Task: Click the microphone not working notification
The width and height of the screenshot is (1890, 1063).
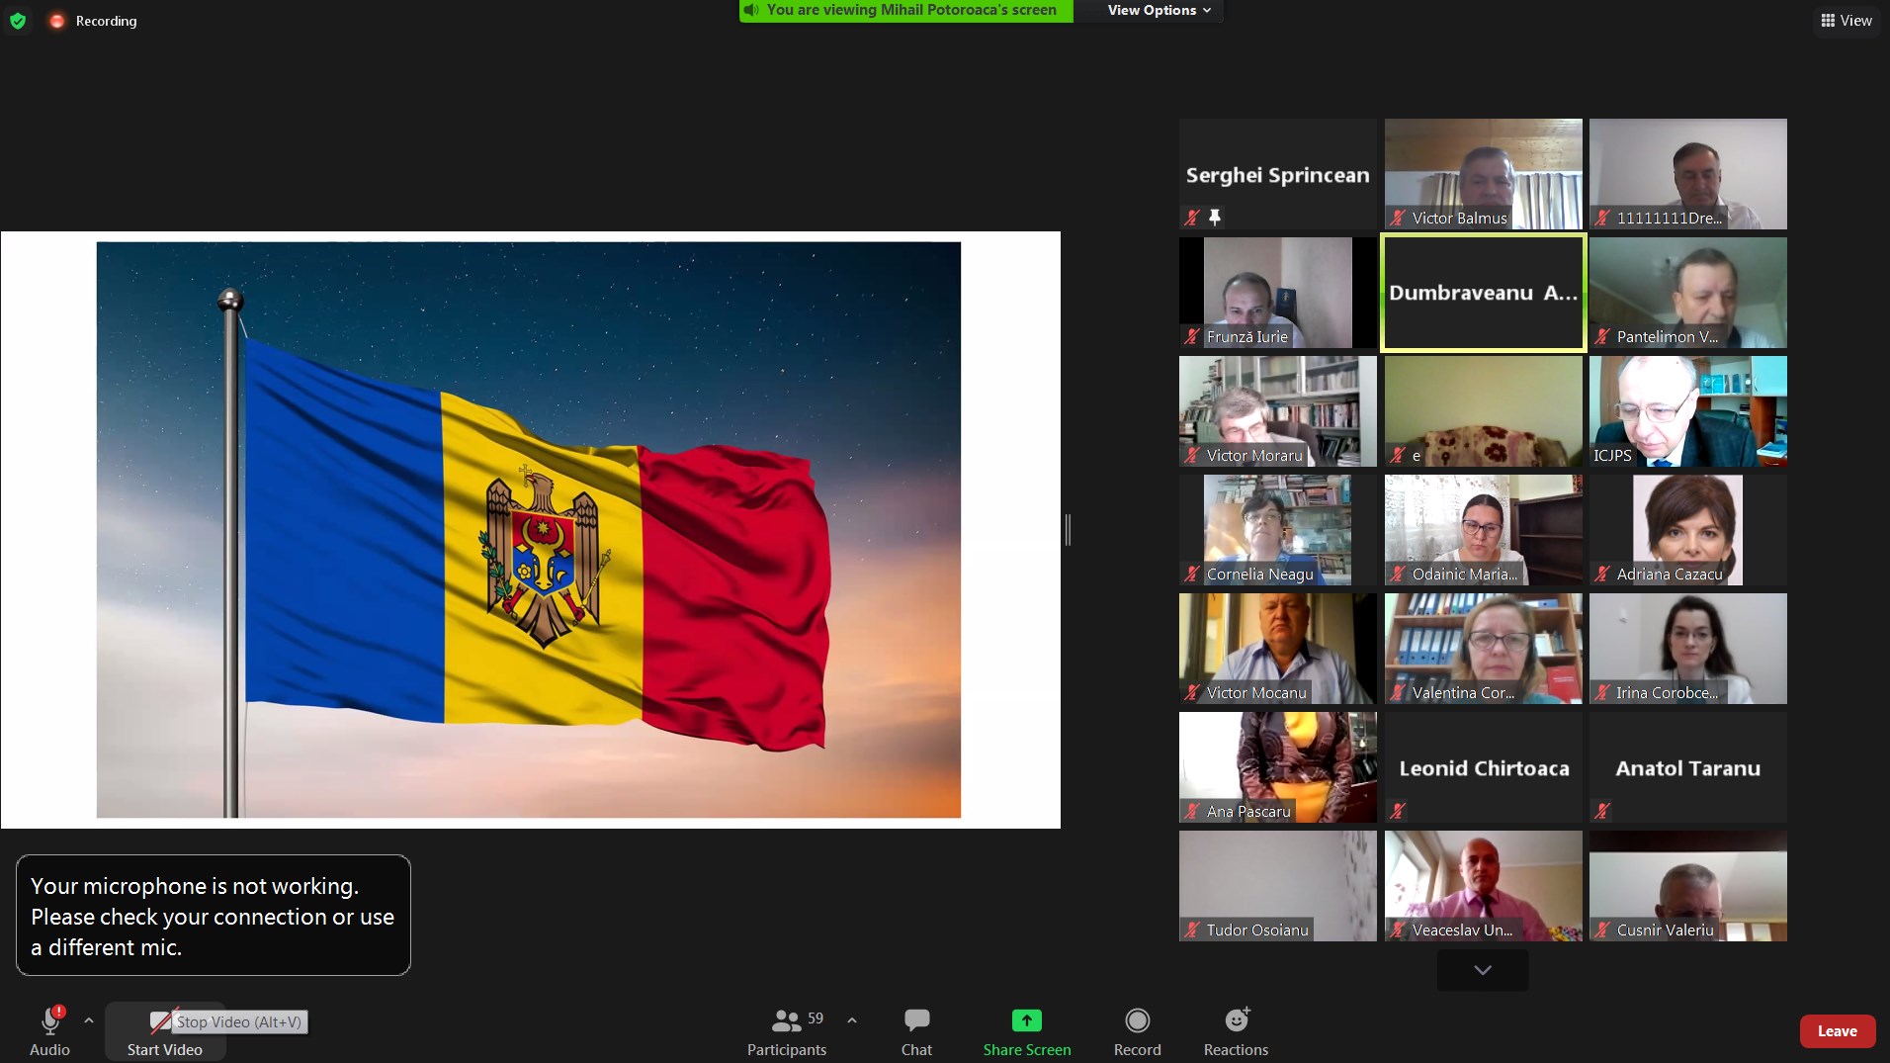Action: tap(213, 916)
